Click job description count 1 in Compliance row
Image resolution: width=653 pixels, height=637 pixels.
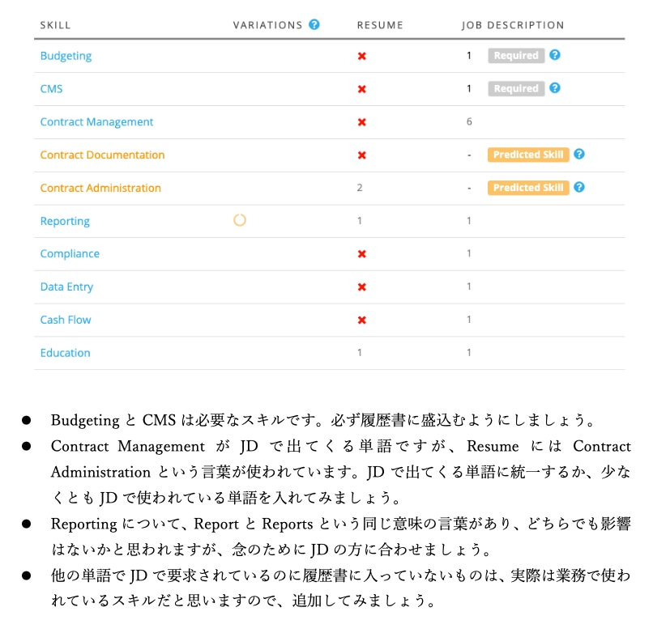469,253
